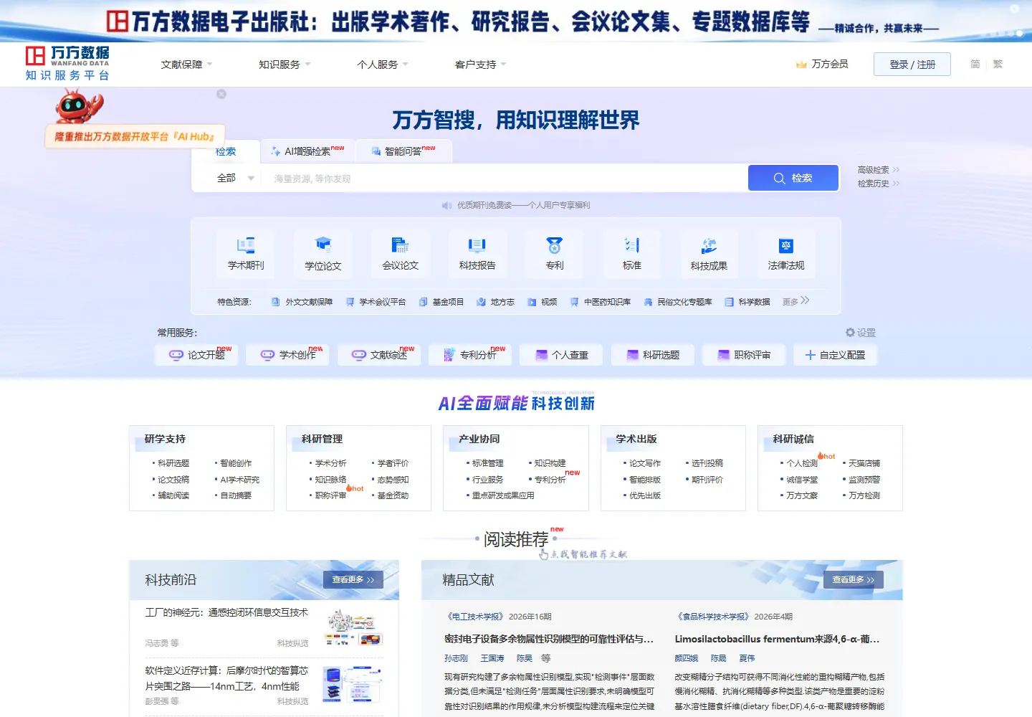Open the 论文开题 service
The width and height of the screenshot is (1032, 717).
point(197,355)
